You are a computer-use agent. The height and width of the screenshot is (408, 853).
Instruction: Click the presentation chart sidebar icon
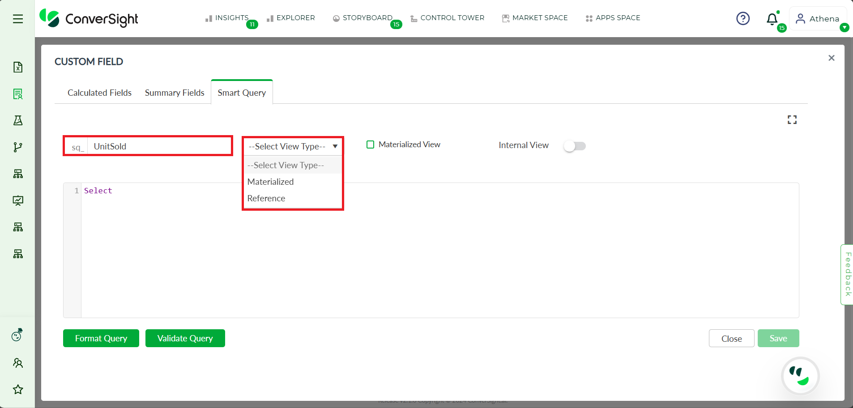click(x=18, y=200)
